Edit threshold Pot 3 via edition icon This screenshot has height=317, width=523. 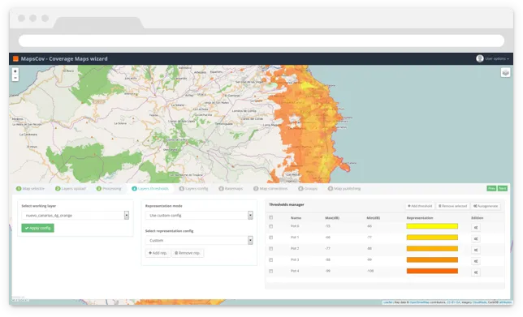click(476, 261)
